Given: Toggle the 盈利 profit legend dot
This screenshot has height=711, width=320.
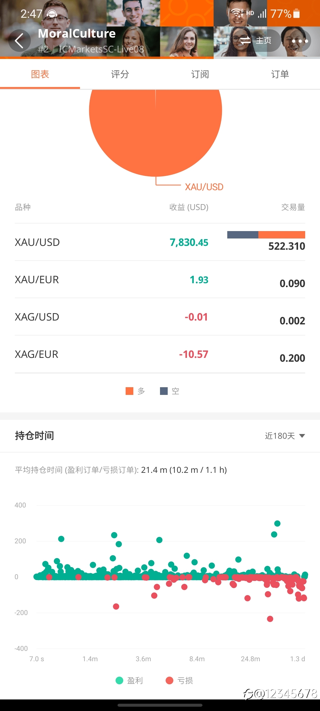Looking at the screenshot, I should click(x=119, y=680).
